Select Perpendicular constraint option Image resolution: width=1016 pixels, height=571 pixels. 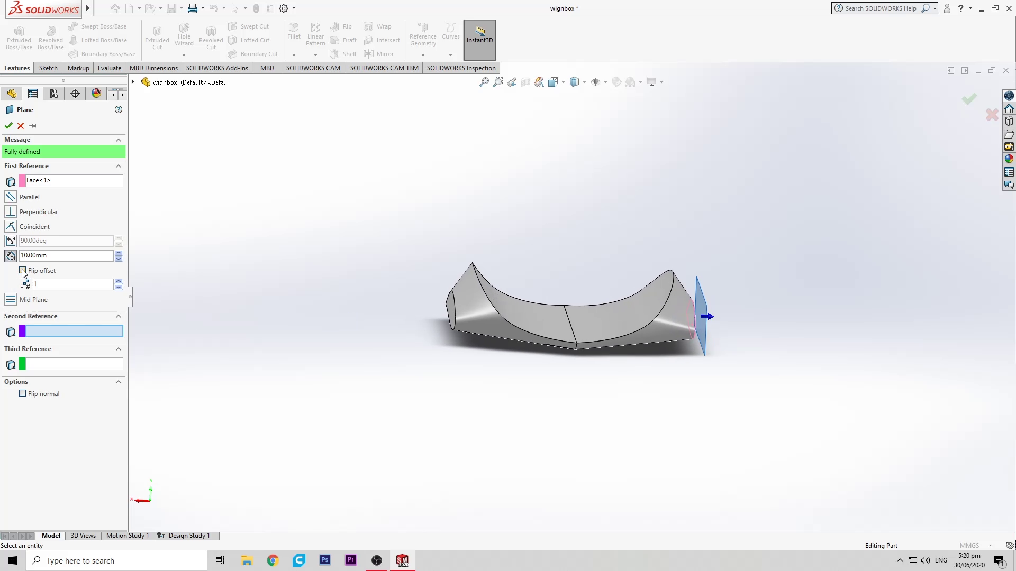click(x=11, y=211)
